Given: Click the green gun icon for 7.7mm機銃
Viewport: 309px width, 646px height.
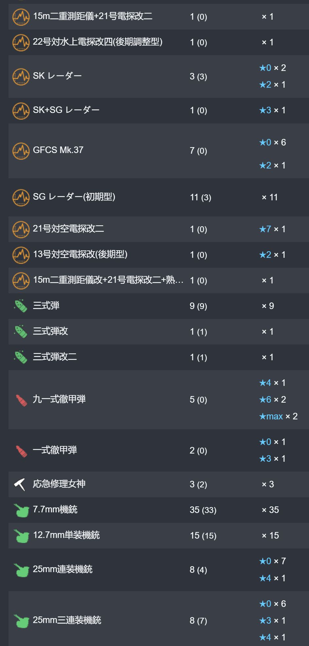Looking at the screenshot, I should pos(21,510).
